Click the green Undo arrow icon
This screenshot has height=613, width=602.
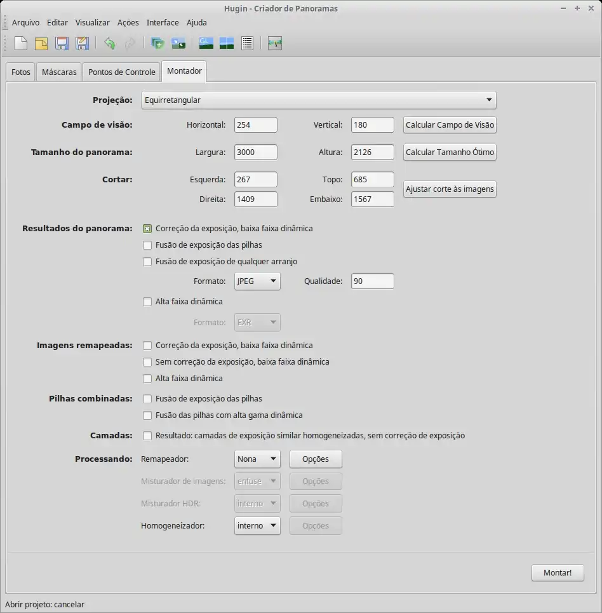110,43
